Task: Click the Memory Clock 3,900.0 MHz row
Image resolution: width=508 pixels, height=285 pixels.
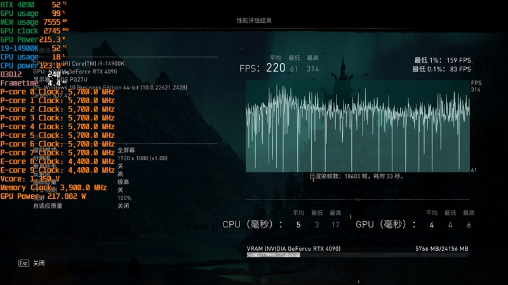Action: (53, 187)
